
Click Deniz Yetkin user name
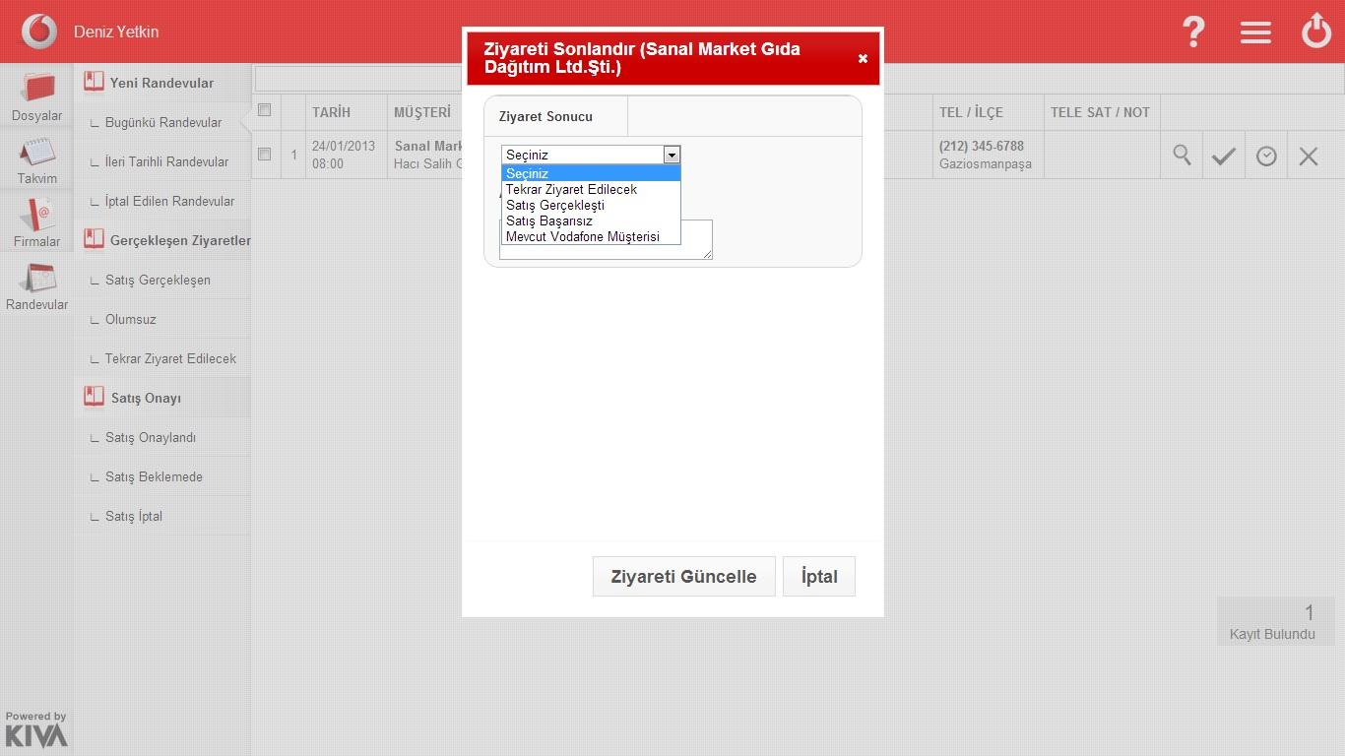point(116,31)
